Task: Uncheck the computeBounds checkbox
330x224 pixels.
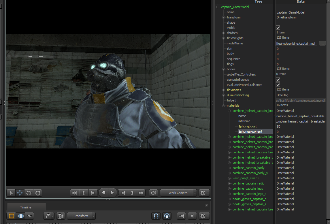Action: (x=278, y=80)
